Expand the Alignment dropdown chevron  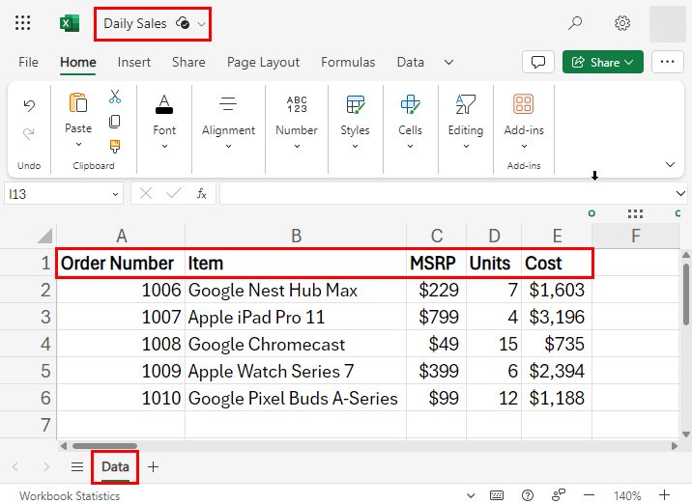(228, 146)
